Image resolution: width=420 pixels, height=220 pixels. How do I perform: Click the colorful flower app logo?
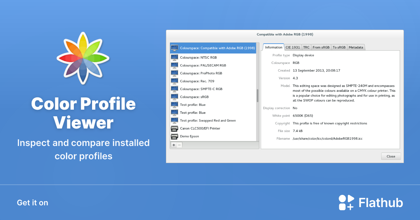[x=83, y=58]
